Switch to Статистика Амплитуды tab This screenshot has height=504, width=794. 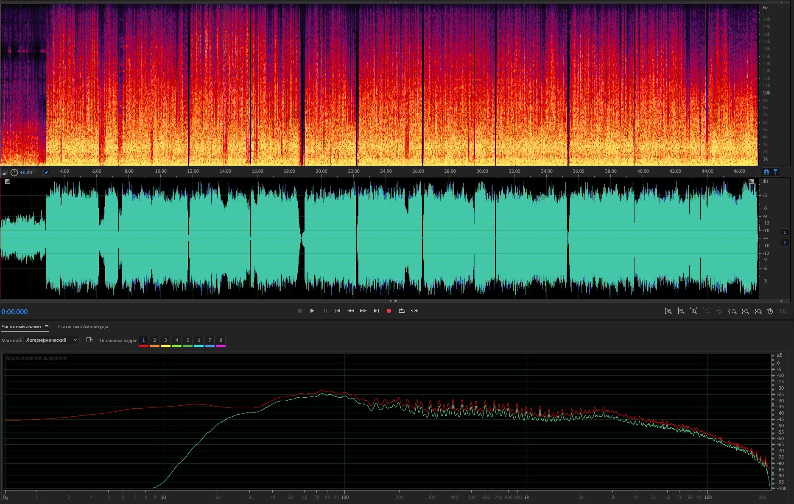click(x=83, y=327)
